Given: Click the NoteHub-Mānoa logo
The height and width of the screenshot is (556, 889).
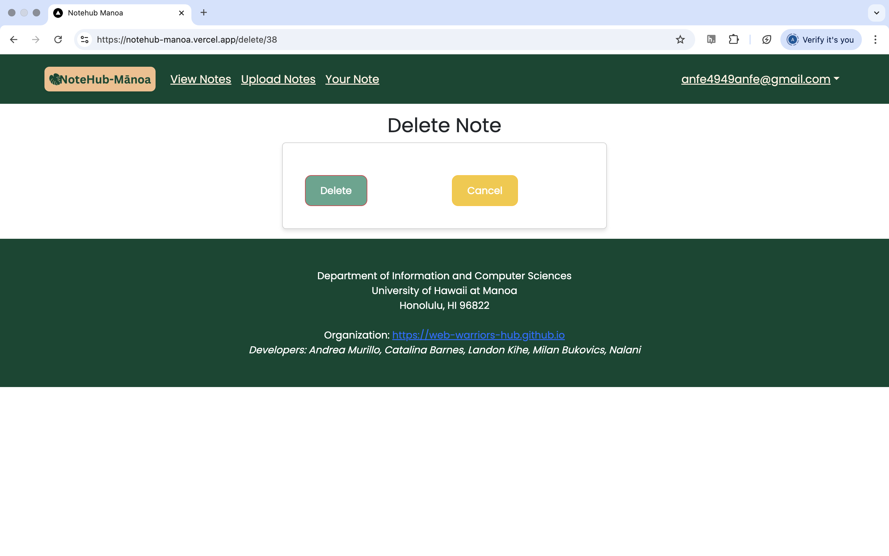Looking at the screenshot, I should click(100, 79).
